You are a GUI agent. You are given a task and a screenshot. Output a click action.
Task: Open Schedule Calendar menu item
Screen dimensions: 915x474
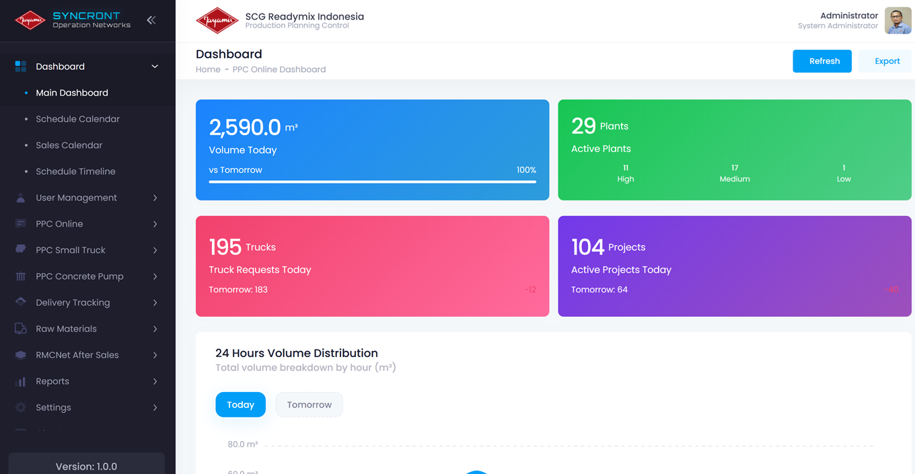[77, 119]
